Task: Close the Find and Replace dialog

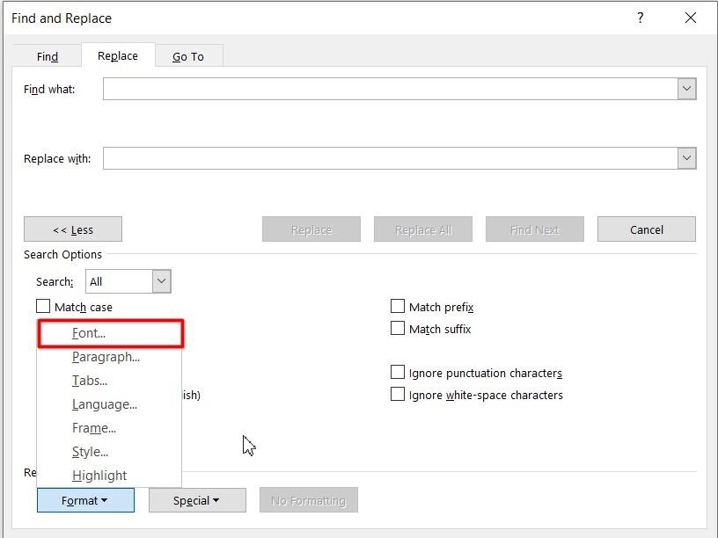Action: click(691, 18)
